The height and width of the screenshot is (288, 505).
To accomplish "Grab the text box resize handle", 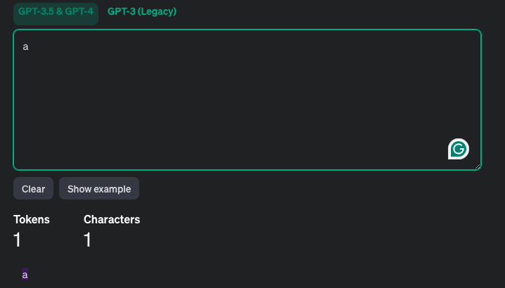I will click(x=478, y=166).
